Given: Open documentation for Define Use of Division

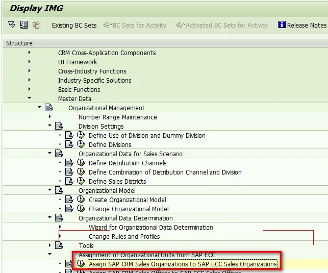Looking at the screenshot, I should (69, 135).
